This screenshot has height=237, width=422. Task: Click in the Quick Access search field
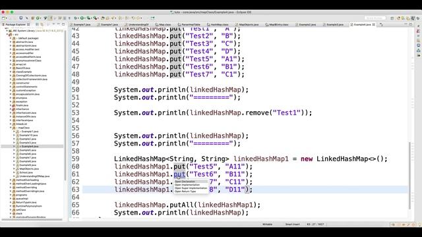tap(375, 18)
